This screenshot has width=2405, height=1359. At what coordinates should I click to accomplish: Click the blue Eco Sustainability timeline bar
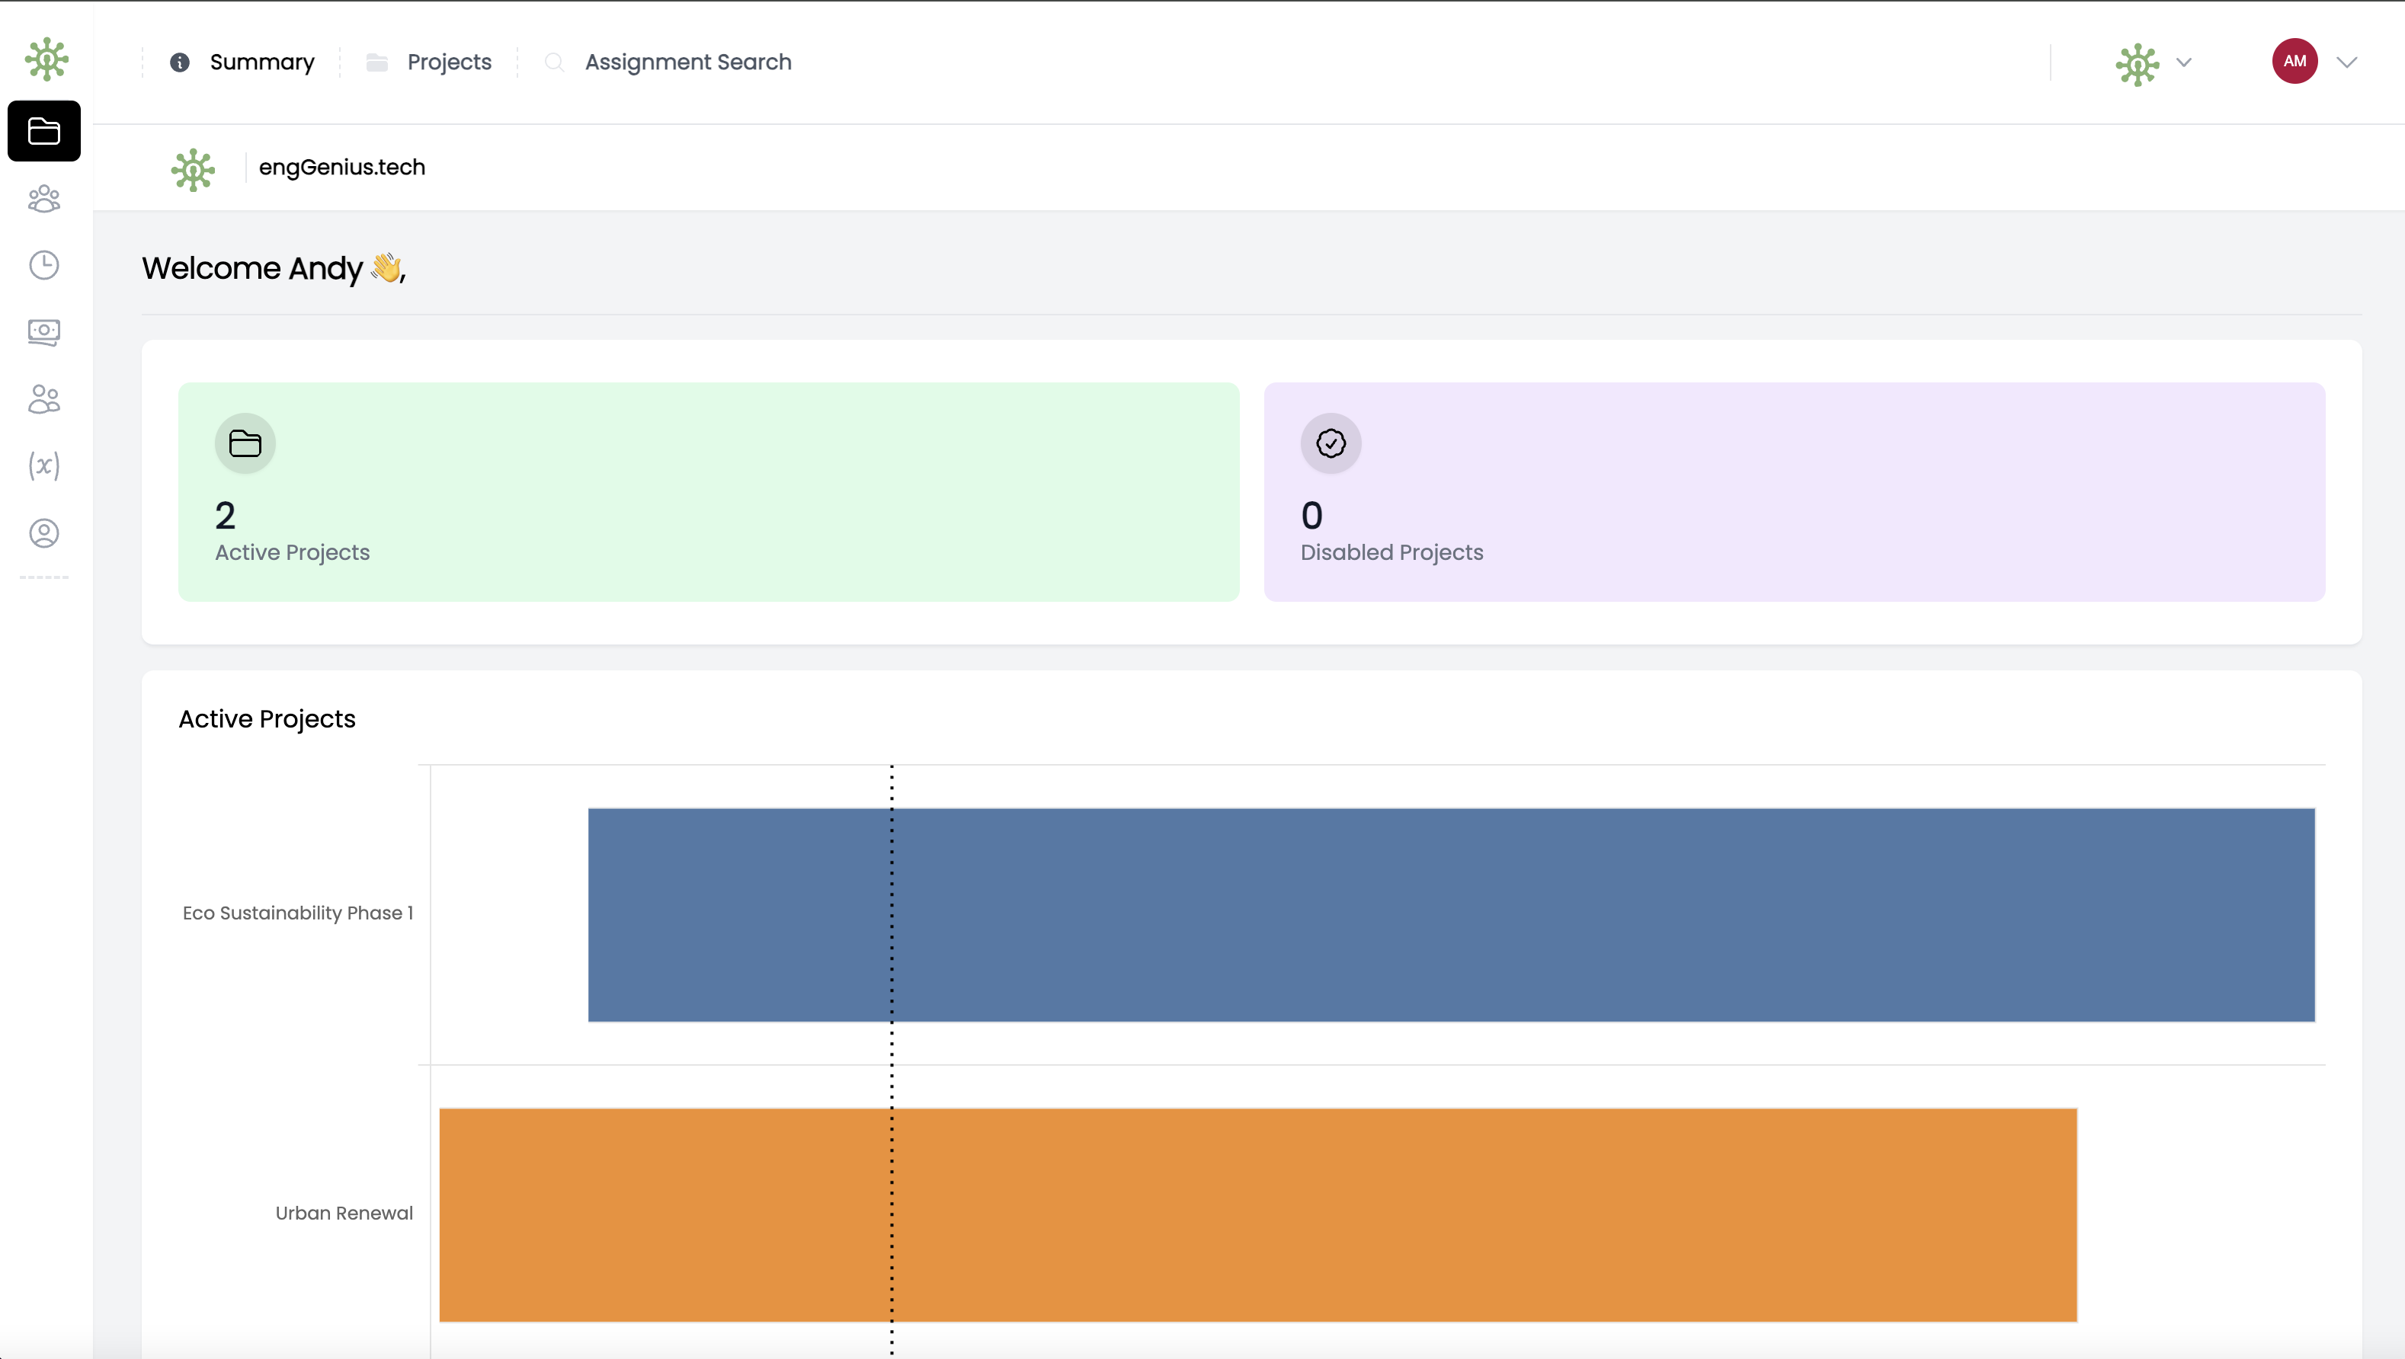coord(1451,915)
